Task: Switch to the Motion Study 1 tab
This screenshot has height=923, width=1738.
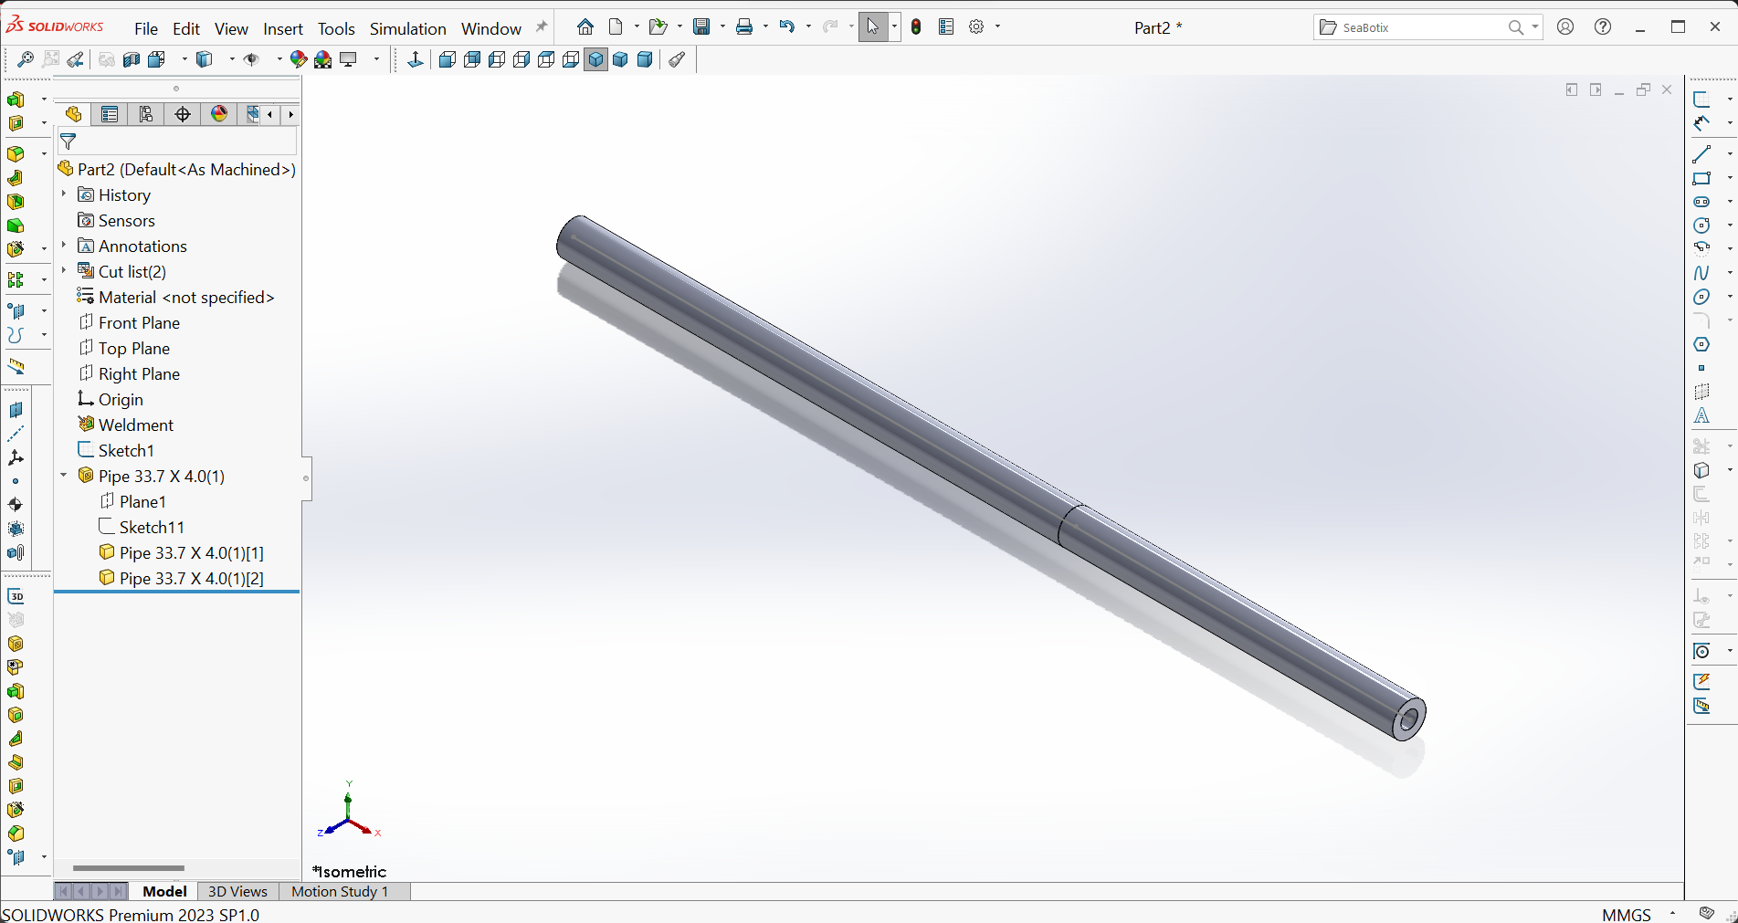Action: point(340,891)
